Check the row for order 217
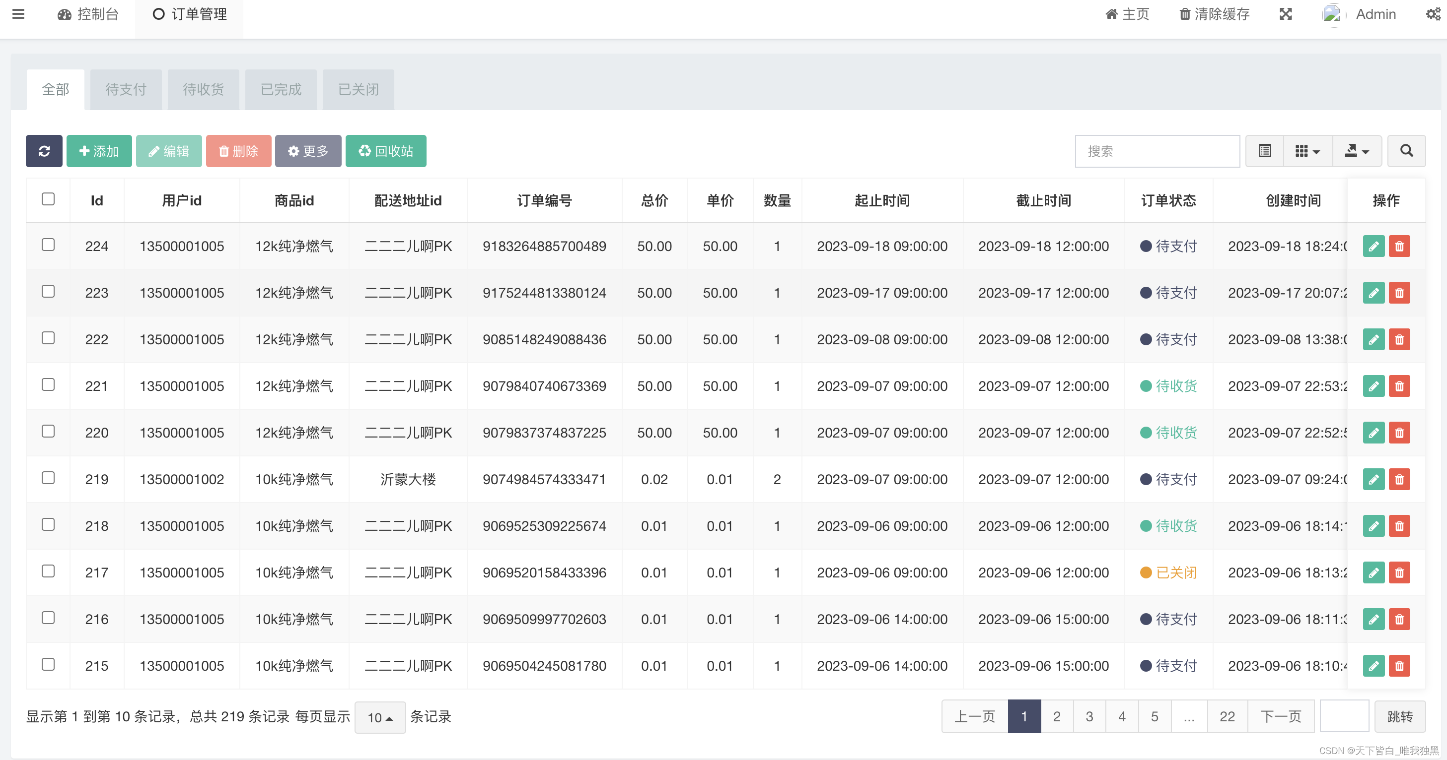 point(48,570)
